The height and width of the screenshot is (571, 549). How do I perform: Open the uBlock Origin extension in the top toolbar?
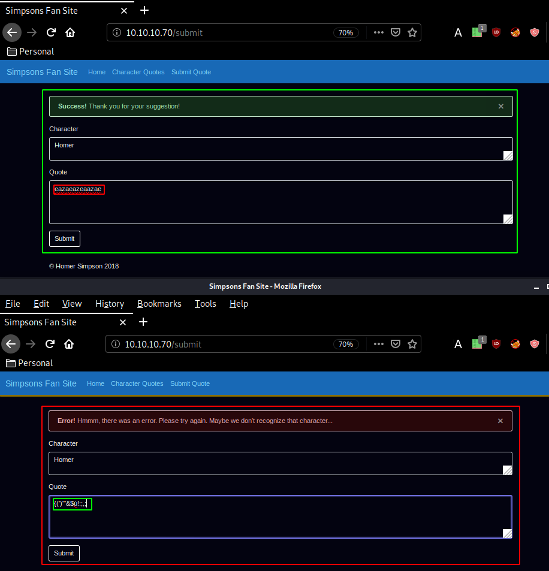496,32
